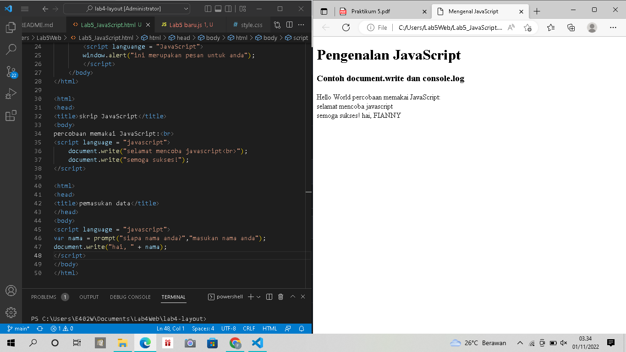626x352 pixels.
Task: Select the Search icon in the activity bar
Action: (x=11, y=49)
